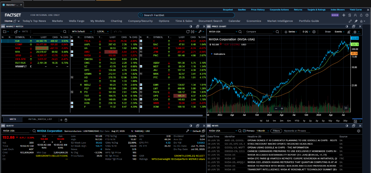The width and height of the screenshot is (371, 173).
Task: Expand chart Indicators disclosure triangle
Action: tap(212, 54)
